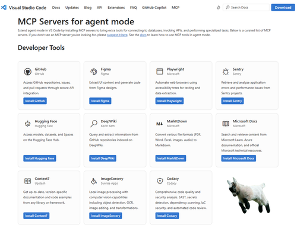This screenshot has width=297, height=228.
Task: Click the GitHub card title text
Action: point(40,69)
